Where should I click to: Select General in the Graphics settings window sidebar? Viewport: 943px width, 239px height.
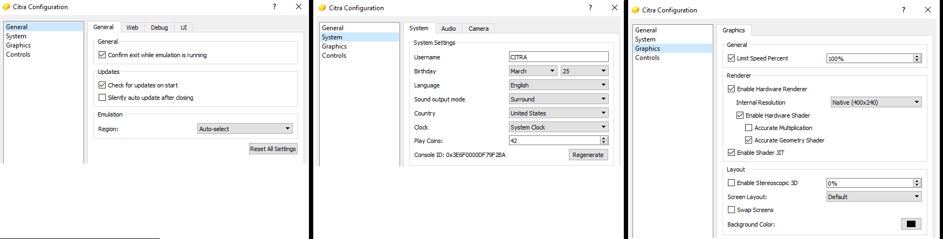click(672, 30)
